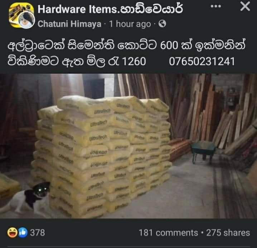257x248 pixels.
Task: Open the three-dot post options menu
Action: [216, 6]
